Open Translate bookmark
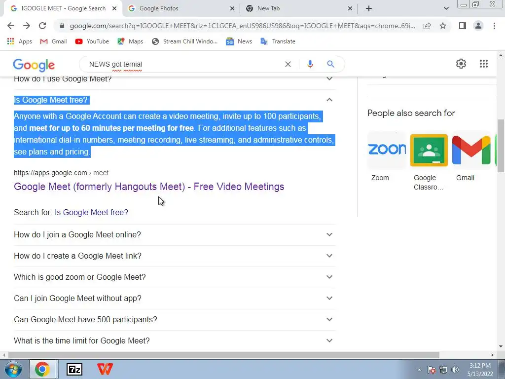 [278, 41]
